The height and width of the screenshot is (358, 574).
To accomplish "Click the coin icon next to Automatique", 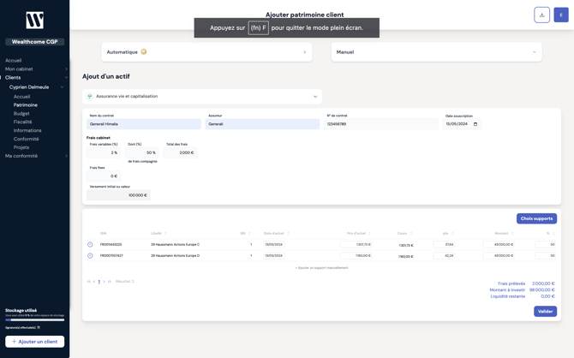I will click(144, 52).
